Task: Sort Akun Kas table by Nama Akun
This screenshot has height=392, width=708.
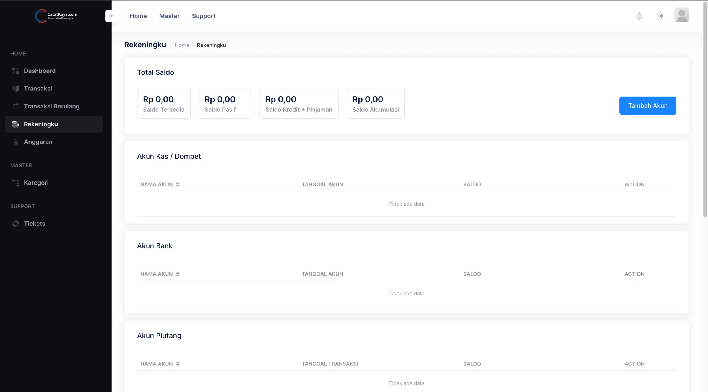Action: (x=178, y=185)
